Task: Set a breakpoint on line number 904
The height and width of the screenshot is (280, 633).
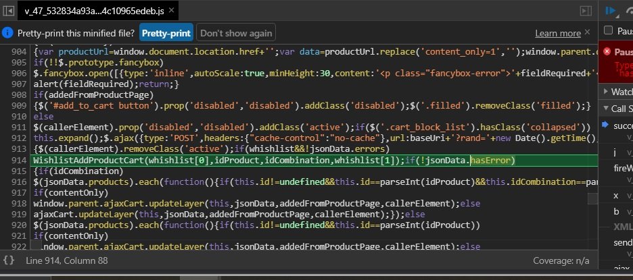Action: tap(19, 51)
